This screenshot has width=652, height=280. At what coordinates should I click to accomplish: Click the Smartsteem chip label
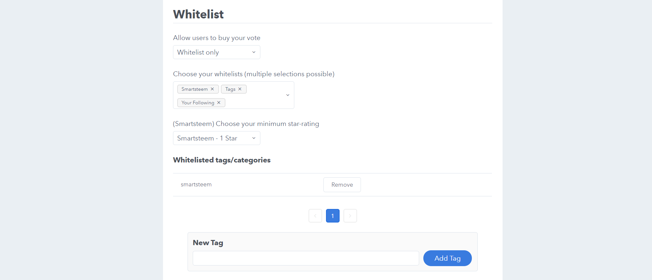point(195,89)
